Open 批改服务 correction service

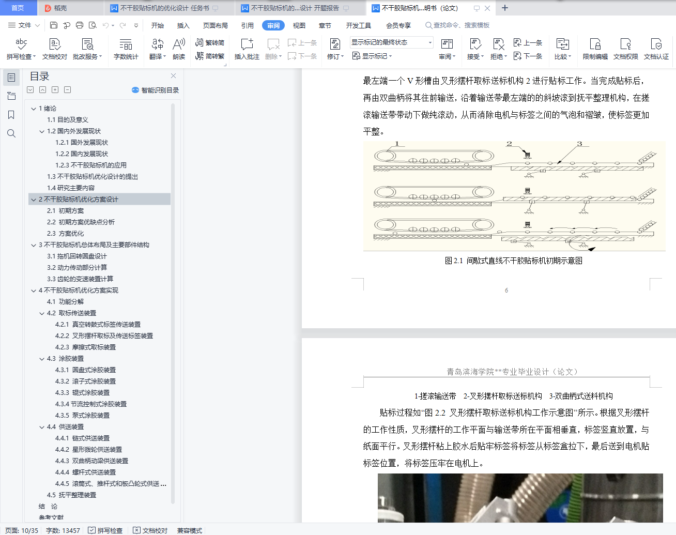[87, 49]
